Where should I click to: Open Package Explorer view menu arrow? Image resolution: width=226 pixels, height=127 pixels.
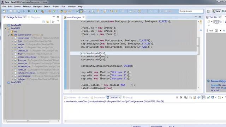click(58, 21)
